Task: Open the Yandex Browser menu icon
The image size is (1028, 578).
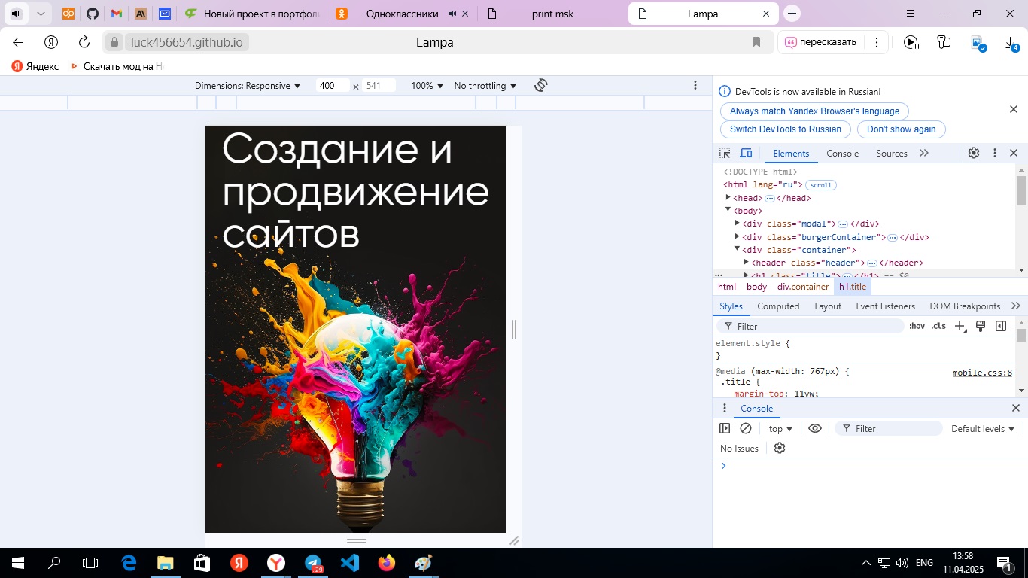Action: point(911,14)
